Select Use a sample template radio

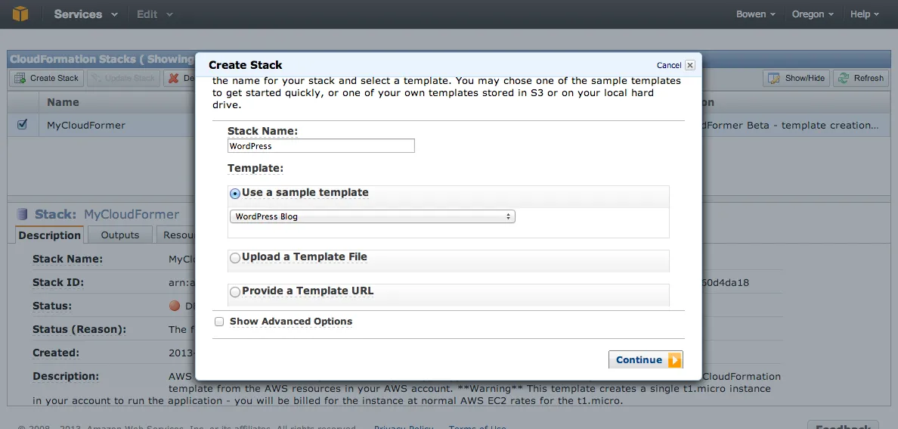pyautogui.click(x=235, y=194)
